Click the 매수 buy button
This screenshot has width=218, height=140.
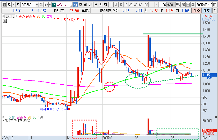click(x=197, y=11)
